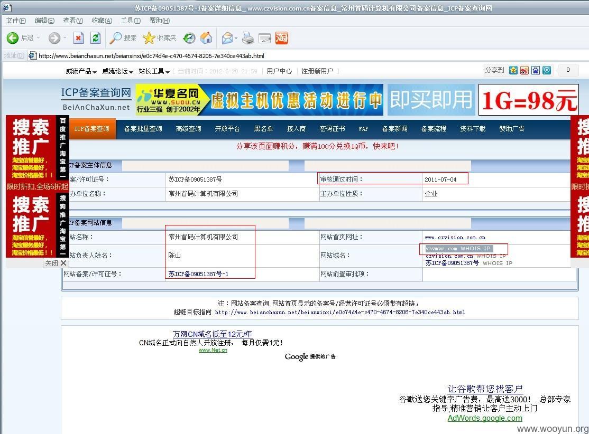Image resolution: width=589 pixels, height=434 pixels.
Task: Click the Stop loading icon
Action: (78, 38)
